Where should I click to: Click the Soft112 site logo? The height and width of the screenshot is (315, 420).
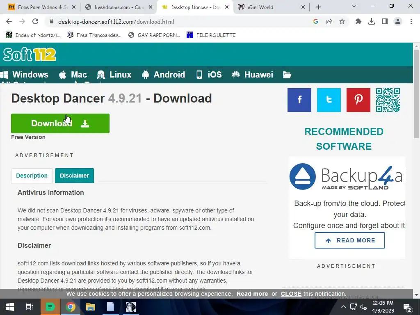[30, 55]
